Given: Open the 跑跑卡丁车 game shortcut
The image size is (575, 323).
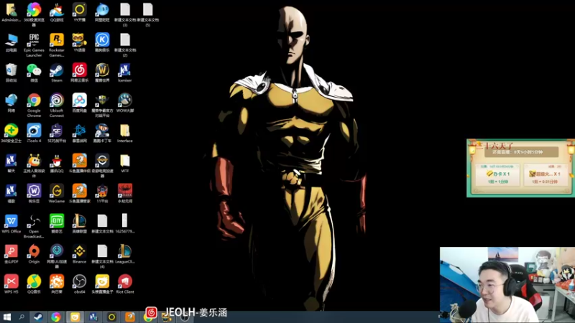Looking at the screenshot, I should (102, 134).
